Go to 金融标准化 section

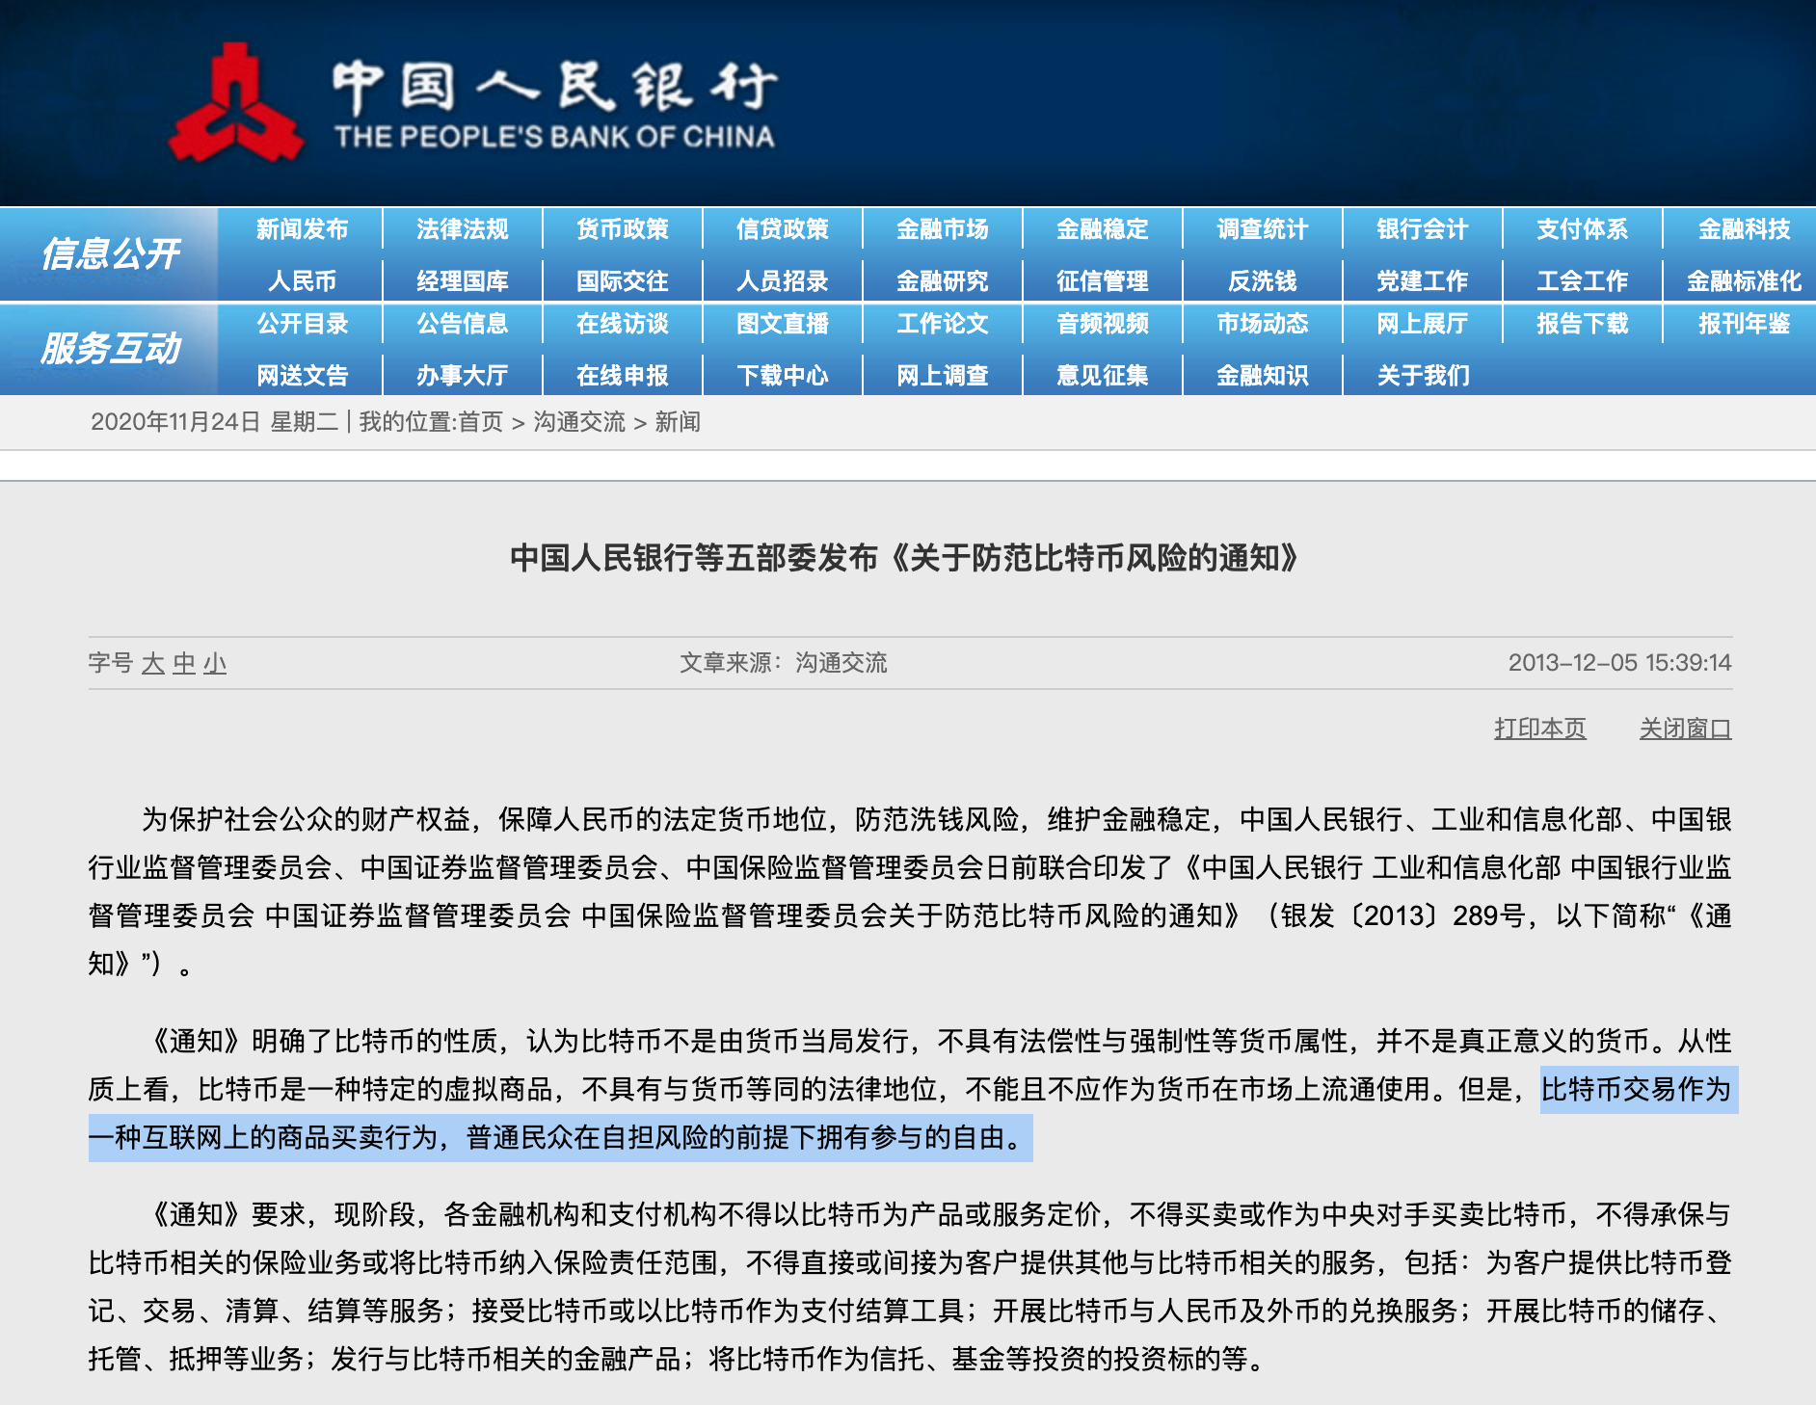point(1744,281)
